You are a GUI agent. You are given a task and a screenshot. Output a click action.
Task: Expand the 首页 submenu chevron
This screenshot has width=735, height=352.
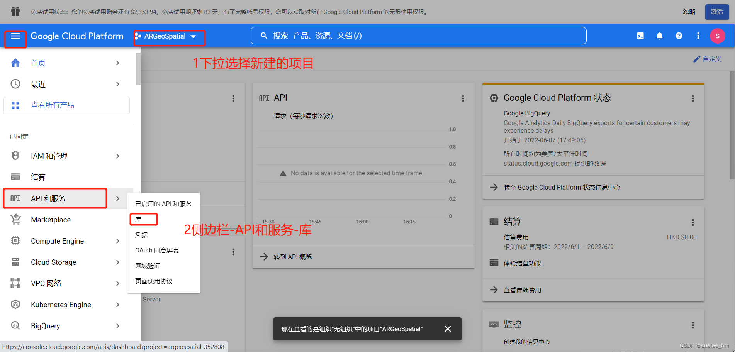coord(118,63)
